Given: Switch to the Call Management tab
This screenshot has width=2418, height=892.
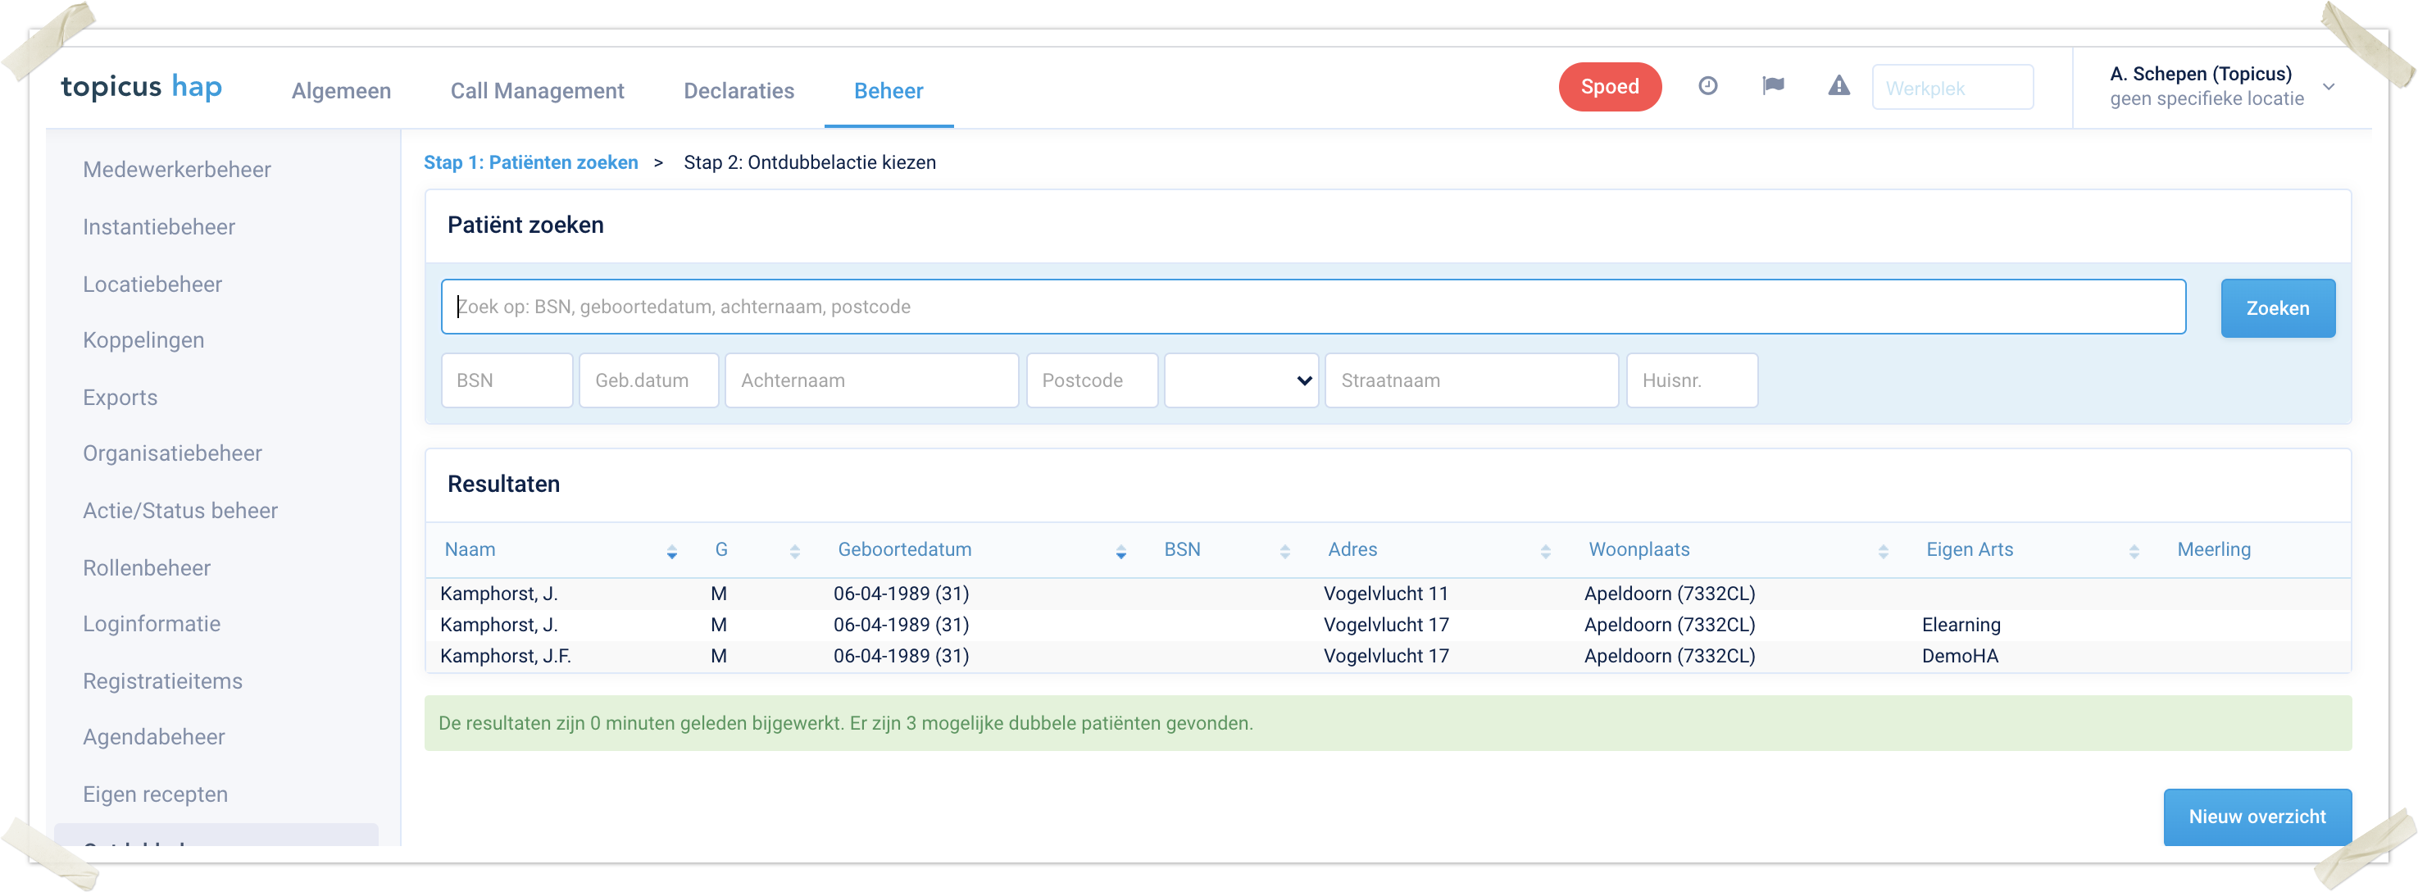Looking at the screenshot, I should tap(537, 91).
